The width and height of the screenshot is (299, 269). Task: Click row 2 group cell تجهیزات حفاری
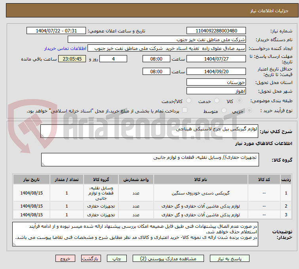101,206
